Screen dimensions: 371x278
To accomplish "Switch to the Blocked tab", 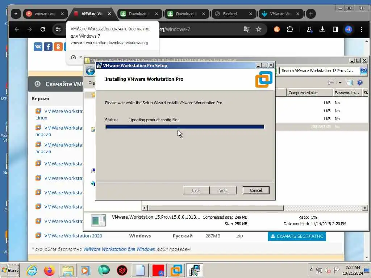I will 234,14.
